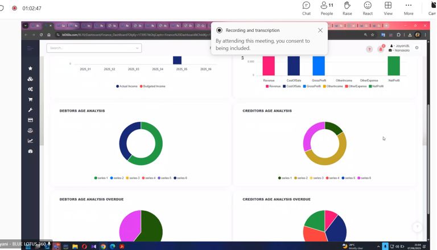Image resolution: width=437 pixels, height=250 pixels.
Task: Open the wrench maintenance sidebar icon
Action: coord(30,110)
